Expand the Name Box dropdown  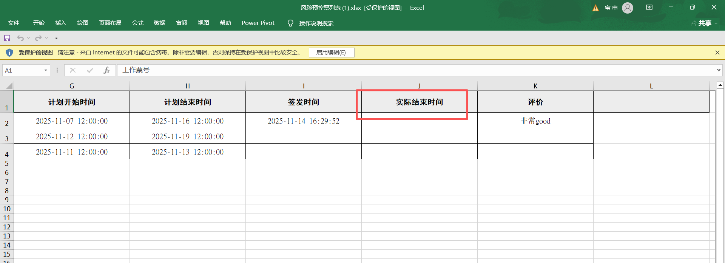[46, 70]
